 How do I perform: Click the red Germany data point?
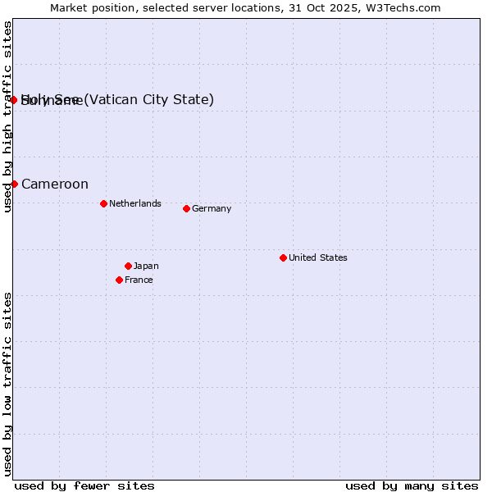pos(186,208)
